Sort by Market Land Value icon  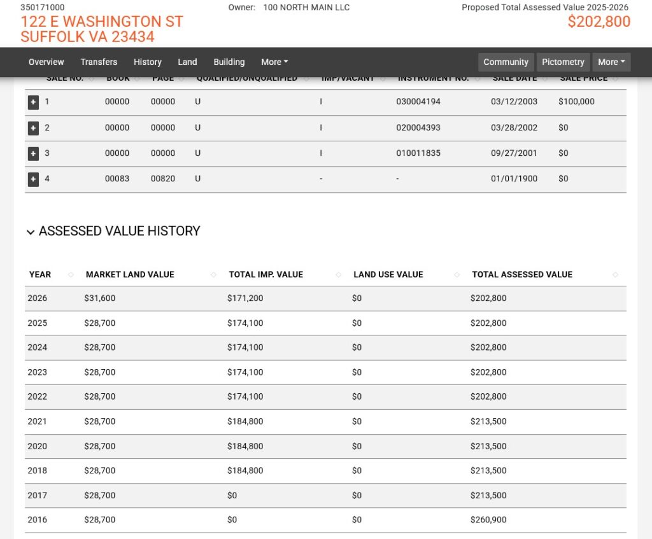point(213,275)
